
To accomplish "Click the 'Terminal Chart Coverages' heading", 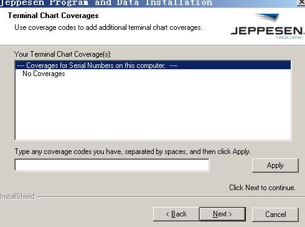I will [x=54, y=16].
